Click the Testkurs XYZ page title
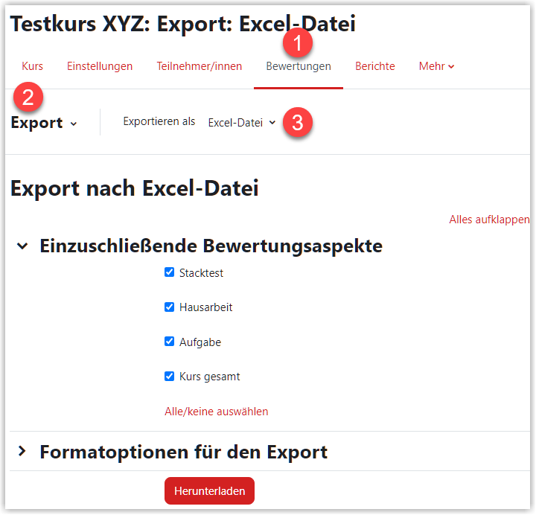The image size is (536, 515). point(183,24)
